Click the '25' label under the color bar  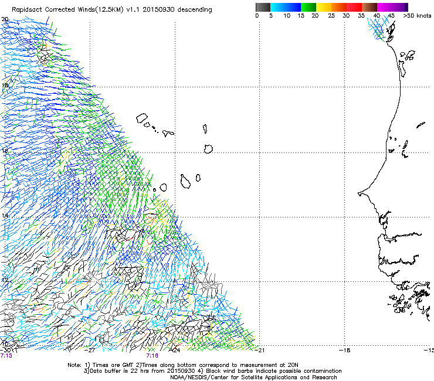pyautogui.click(x=331, y=15)
